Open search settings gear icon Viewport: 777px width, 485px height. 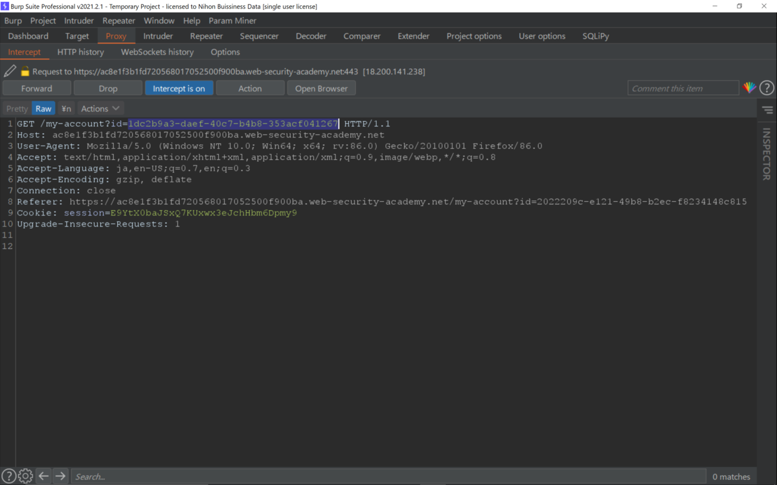[x=25, y=476]
